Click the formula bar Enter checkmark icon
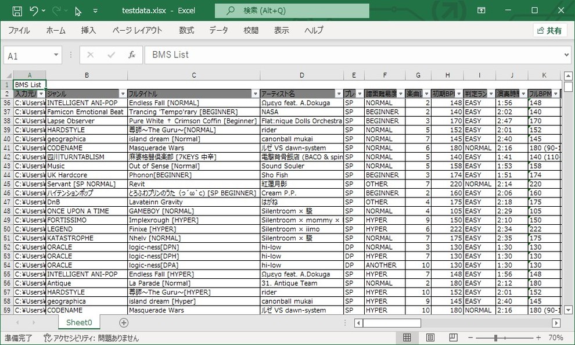 click(x=111, y=55)
